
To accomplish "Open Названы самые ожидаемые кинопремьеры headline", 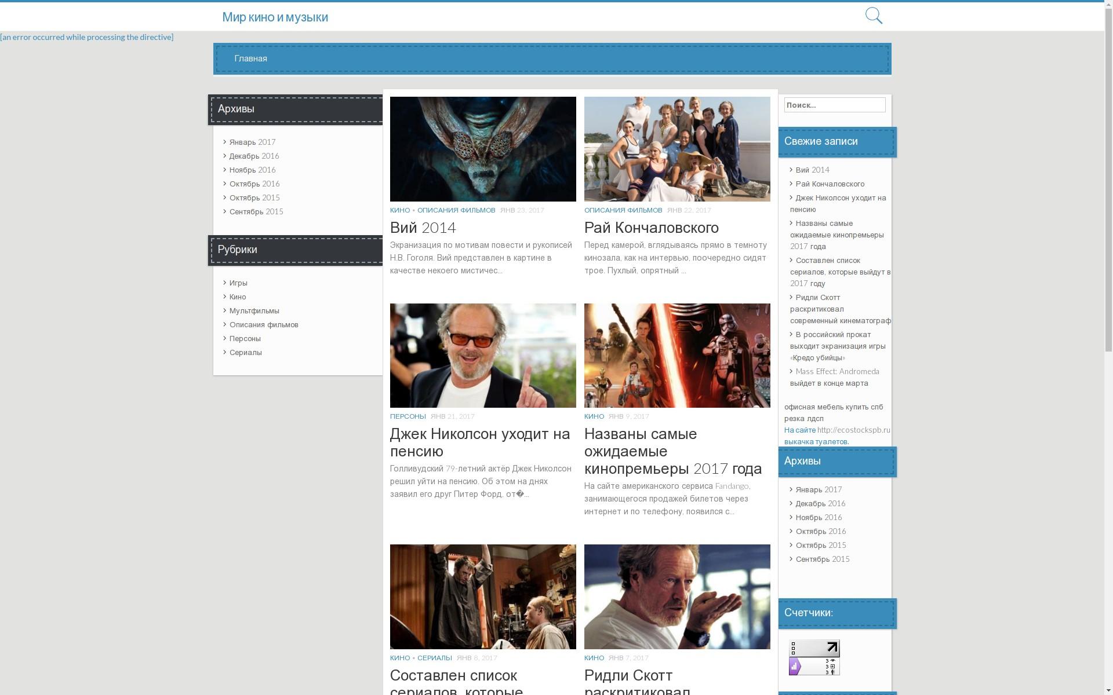I will tap(673, 451).
